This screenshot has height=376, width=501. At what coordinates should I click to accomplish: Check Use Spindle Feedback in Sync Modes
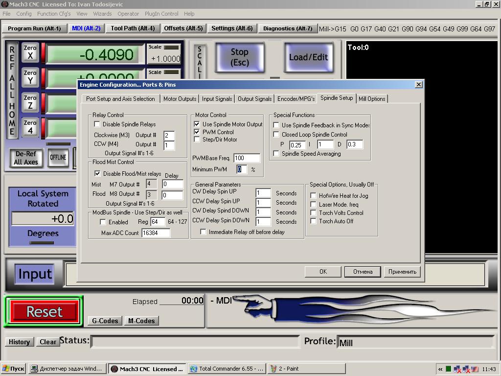tap(276, 125)
